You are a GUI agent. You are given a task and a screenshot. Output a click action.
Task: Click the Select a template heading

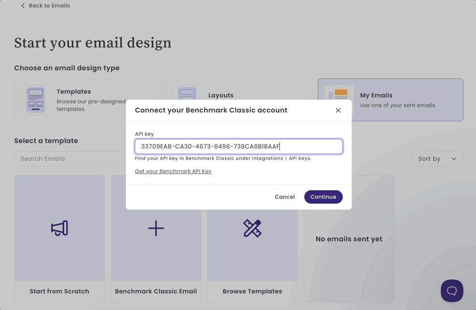[x=46, y=141]
